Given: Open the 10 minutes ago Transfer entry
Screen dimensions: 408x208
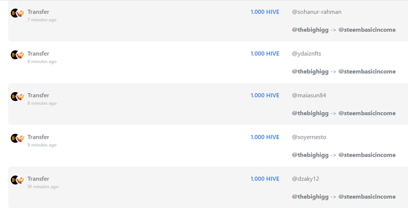Looking at the screenshot, I should coord(38,179).
